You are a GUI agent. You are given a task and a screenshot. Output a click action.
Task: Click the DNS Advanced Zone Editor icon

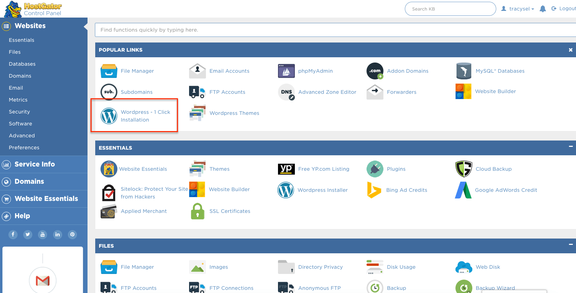286,92
